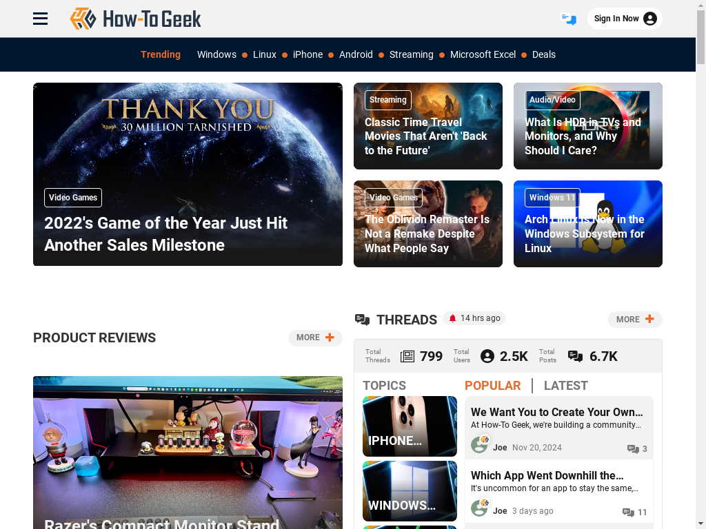Open The Oblivion Remaster article
Screen dimensions: 706x529
pyautogui.click(x=427, y=234)
